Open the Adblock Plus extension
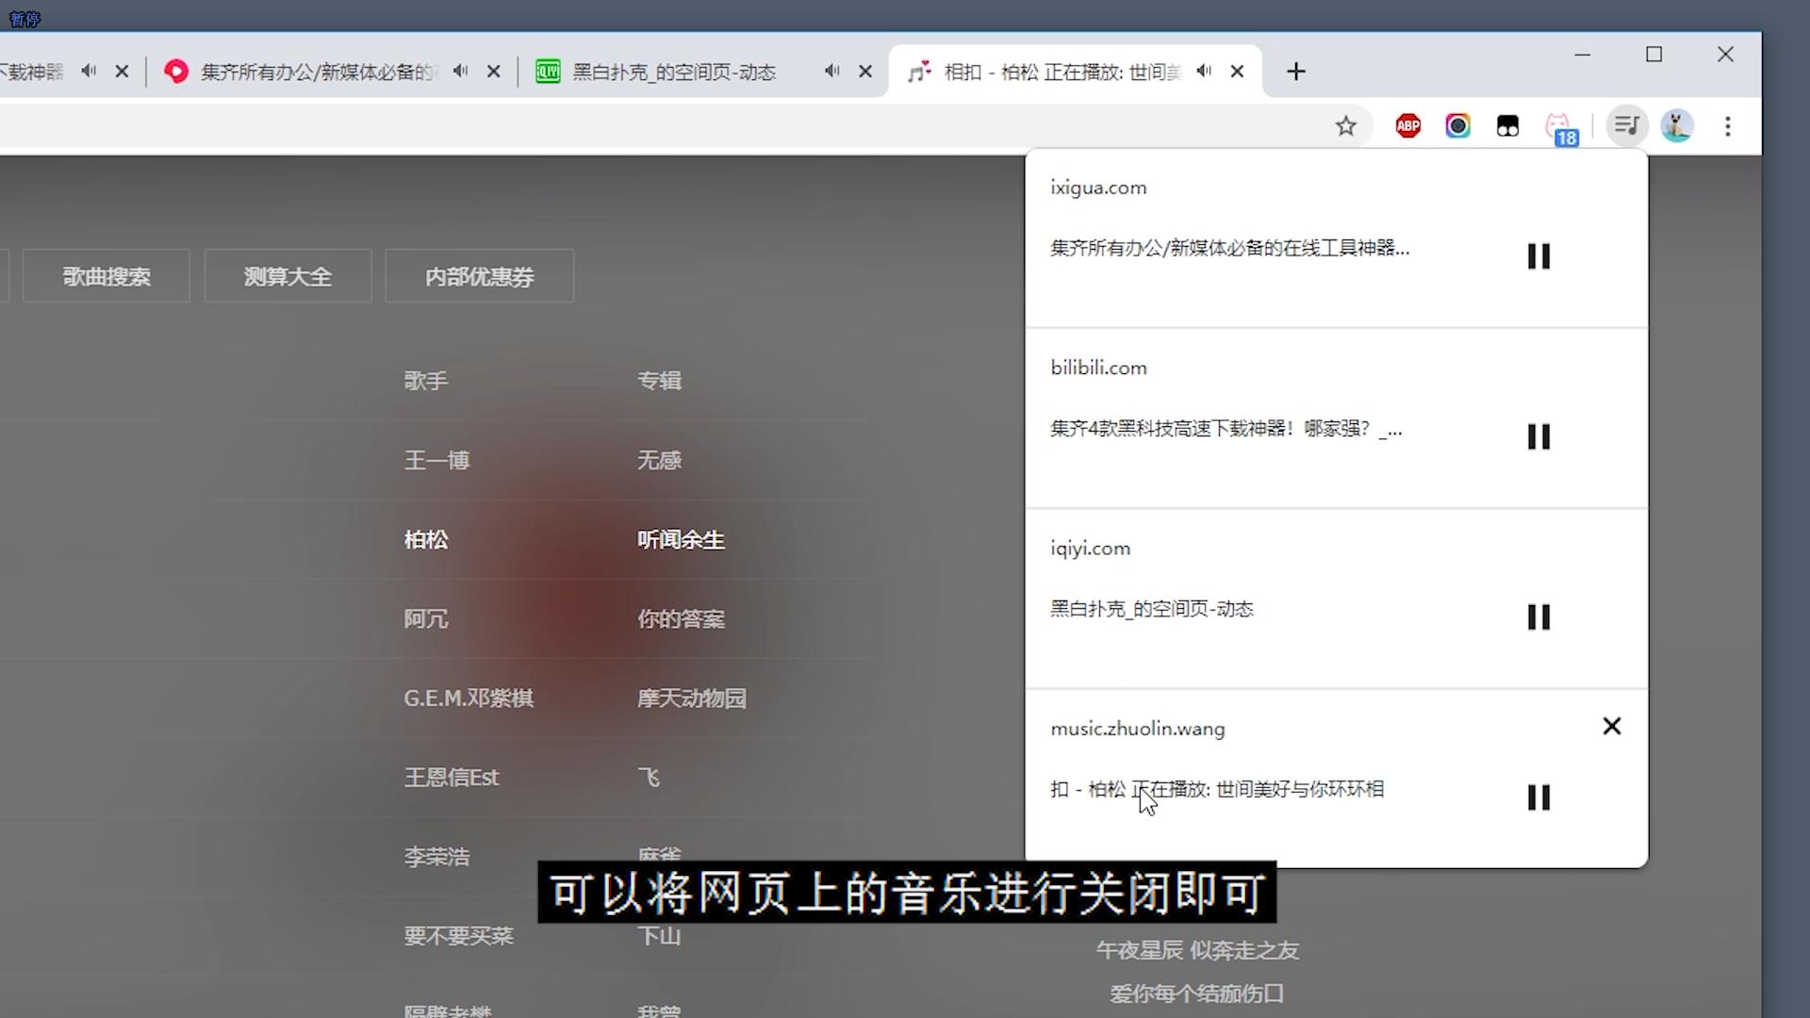This screenshot has width=1810, height=1018. 1408,125
